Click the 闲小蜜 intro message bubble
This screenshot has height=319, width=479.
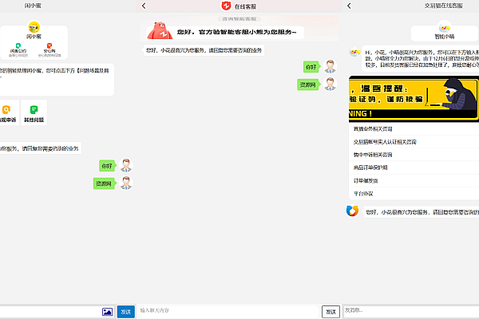[57, 80]
